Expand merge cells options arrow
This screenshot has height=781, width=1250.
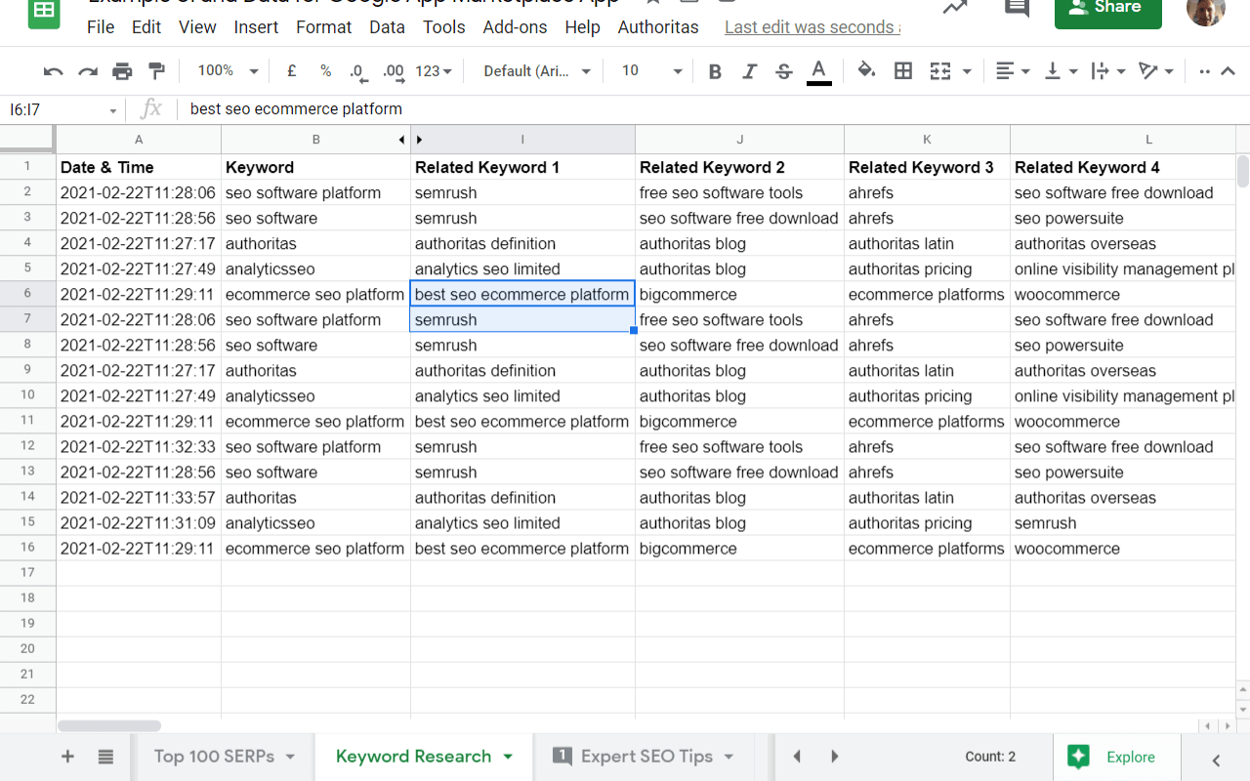pos(967,71)
